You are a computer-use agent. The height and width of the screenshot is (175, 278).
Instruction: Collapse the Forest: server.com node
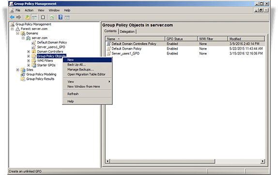[x=12, y=29]
